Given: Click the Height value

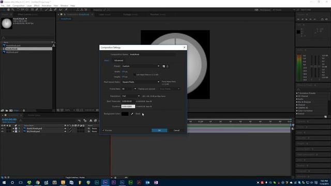Looking at the screenshot, I should coord(123,77).
